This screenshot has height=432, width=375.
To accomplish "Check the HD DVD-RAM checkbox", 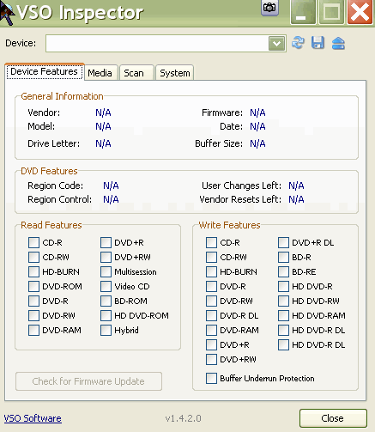I will (283, 315).
